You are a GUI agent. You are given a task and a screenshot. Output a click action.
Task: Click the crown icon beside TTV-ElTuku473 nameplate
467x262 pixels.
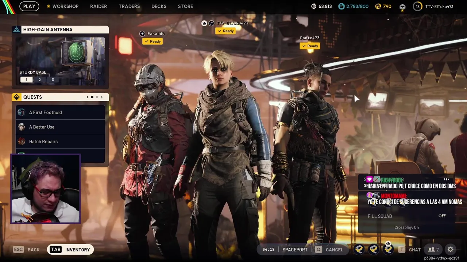point(205,23)
